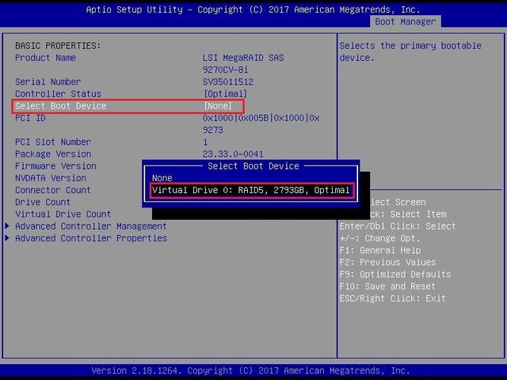This screenshot has height=380, width=507.
Task: Select the Select Boot Device setting label
Action: pos(60,106)
